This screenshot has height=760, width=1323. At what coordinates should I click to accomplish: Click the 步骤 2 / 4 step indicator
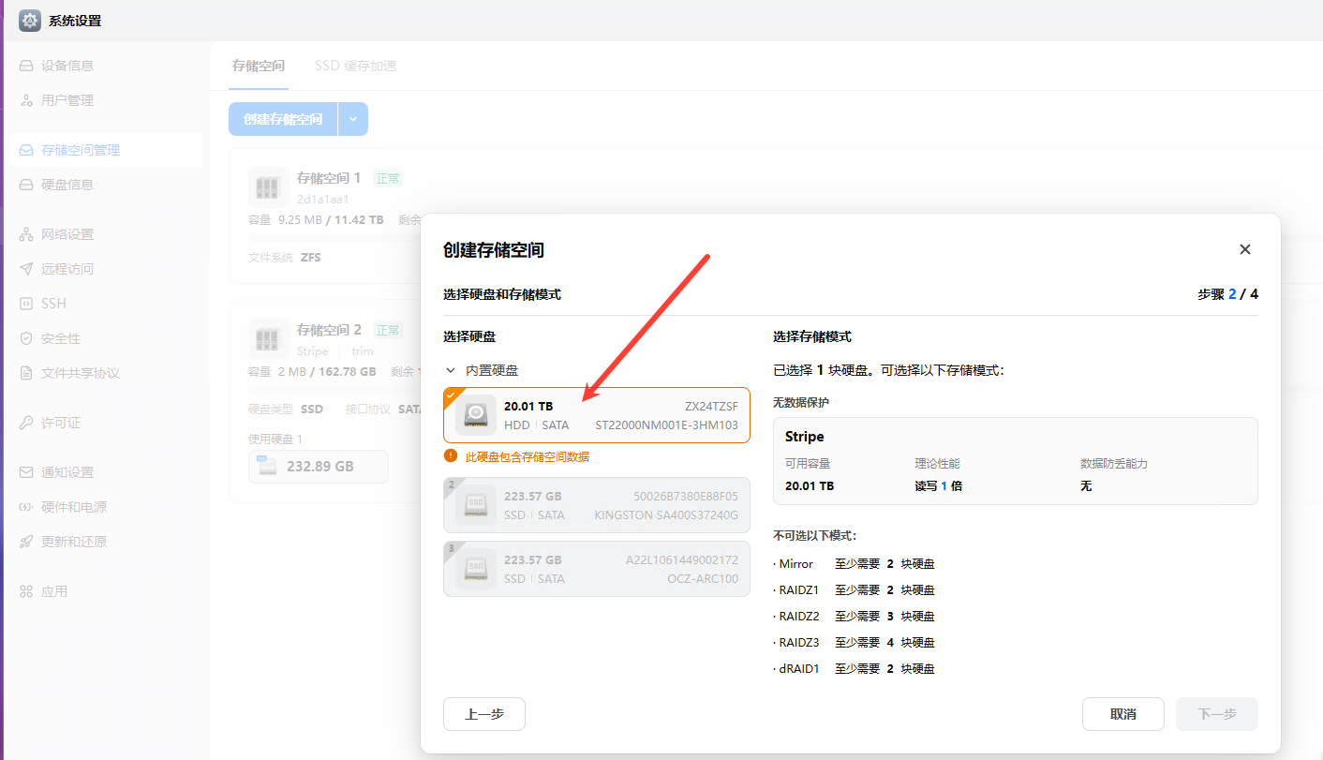click(1227, 294)
